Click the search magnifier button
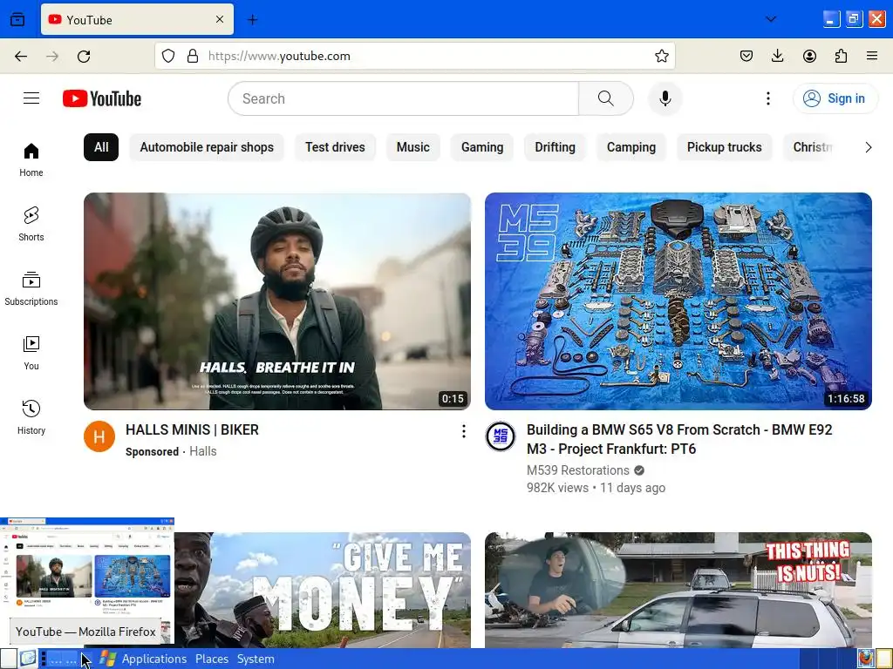The height and width of the screenshot is (669, 893). tap(606, 98)
